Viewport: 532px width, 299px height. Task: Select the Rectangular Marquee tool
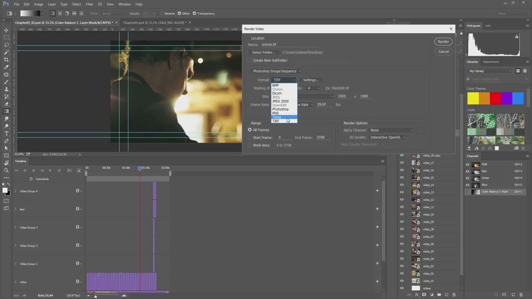pyautogui.click(x=6, y=37)
